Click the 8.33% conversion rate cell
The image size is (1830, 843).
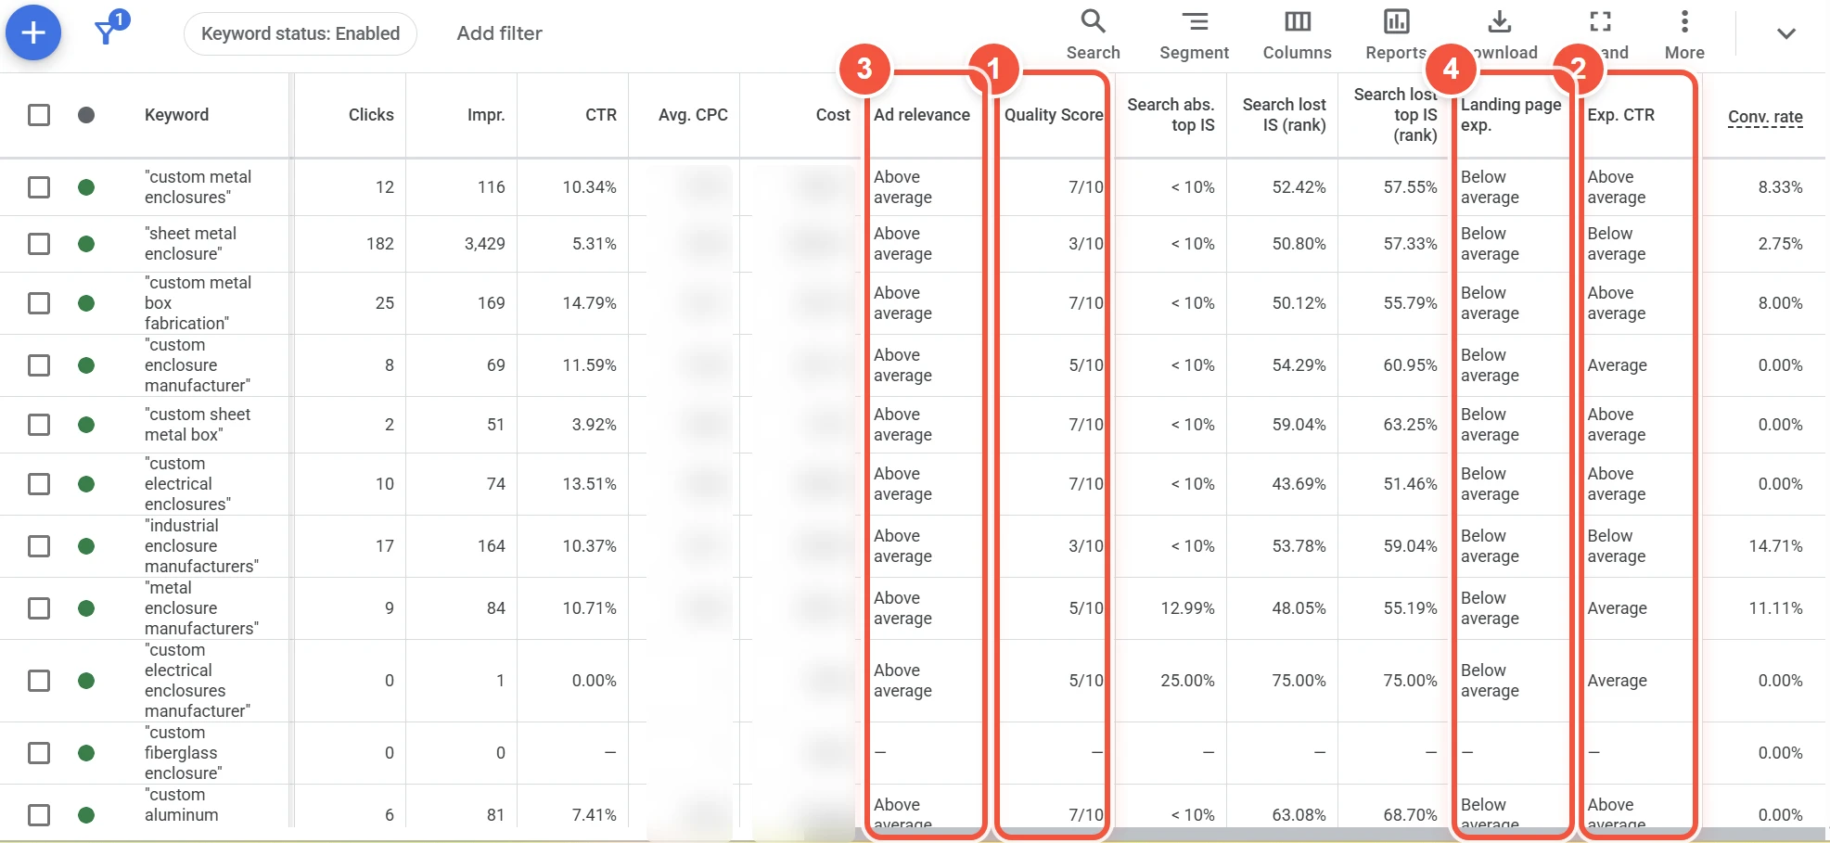pos(1780,187)
